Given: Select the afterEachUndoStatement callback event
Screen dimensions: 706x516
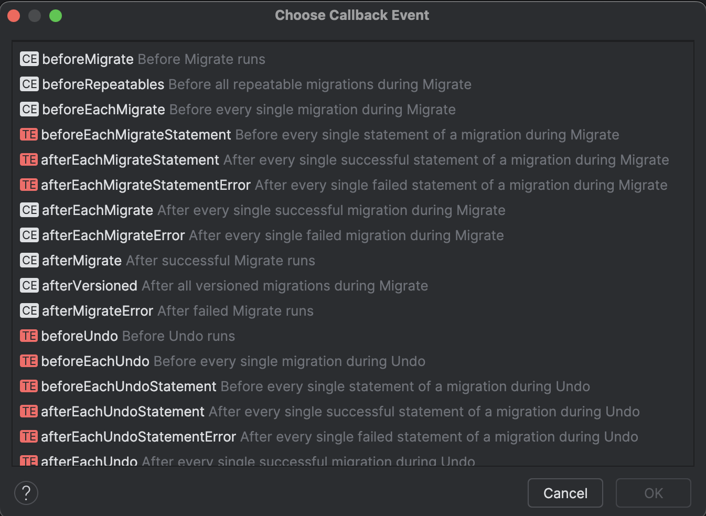Looking at the screenshot, I should (122, 411).
